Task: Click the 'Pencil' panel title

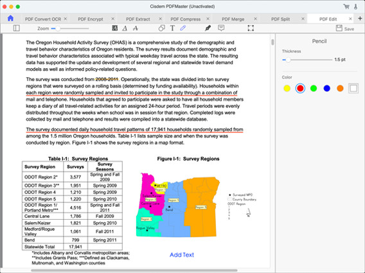Action: coord(319,41)
